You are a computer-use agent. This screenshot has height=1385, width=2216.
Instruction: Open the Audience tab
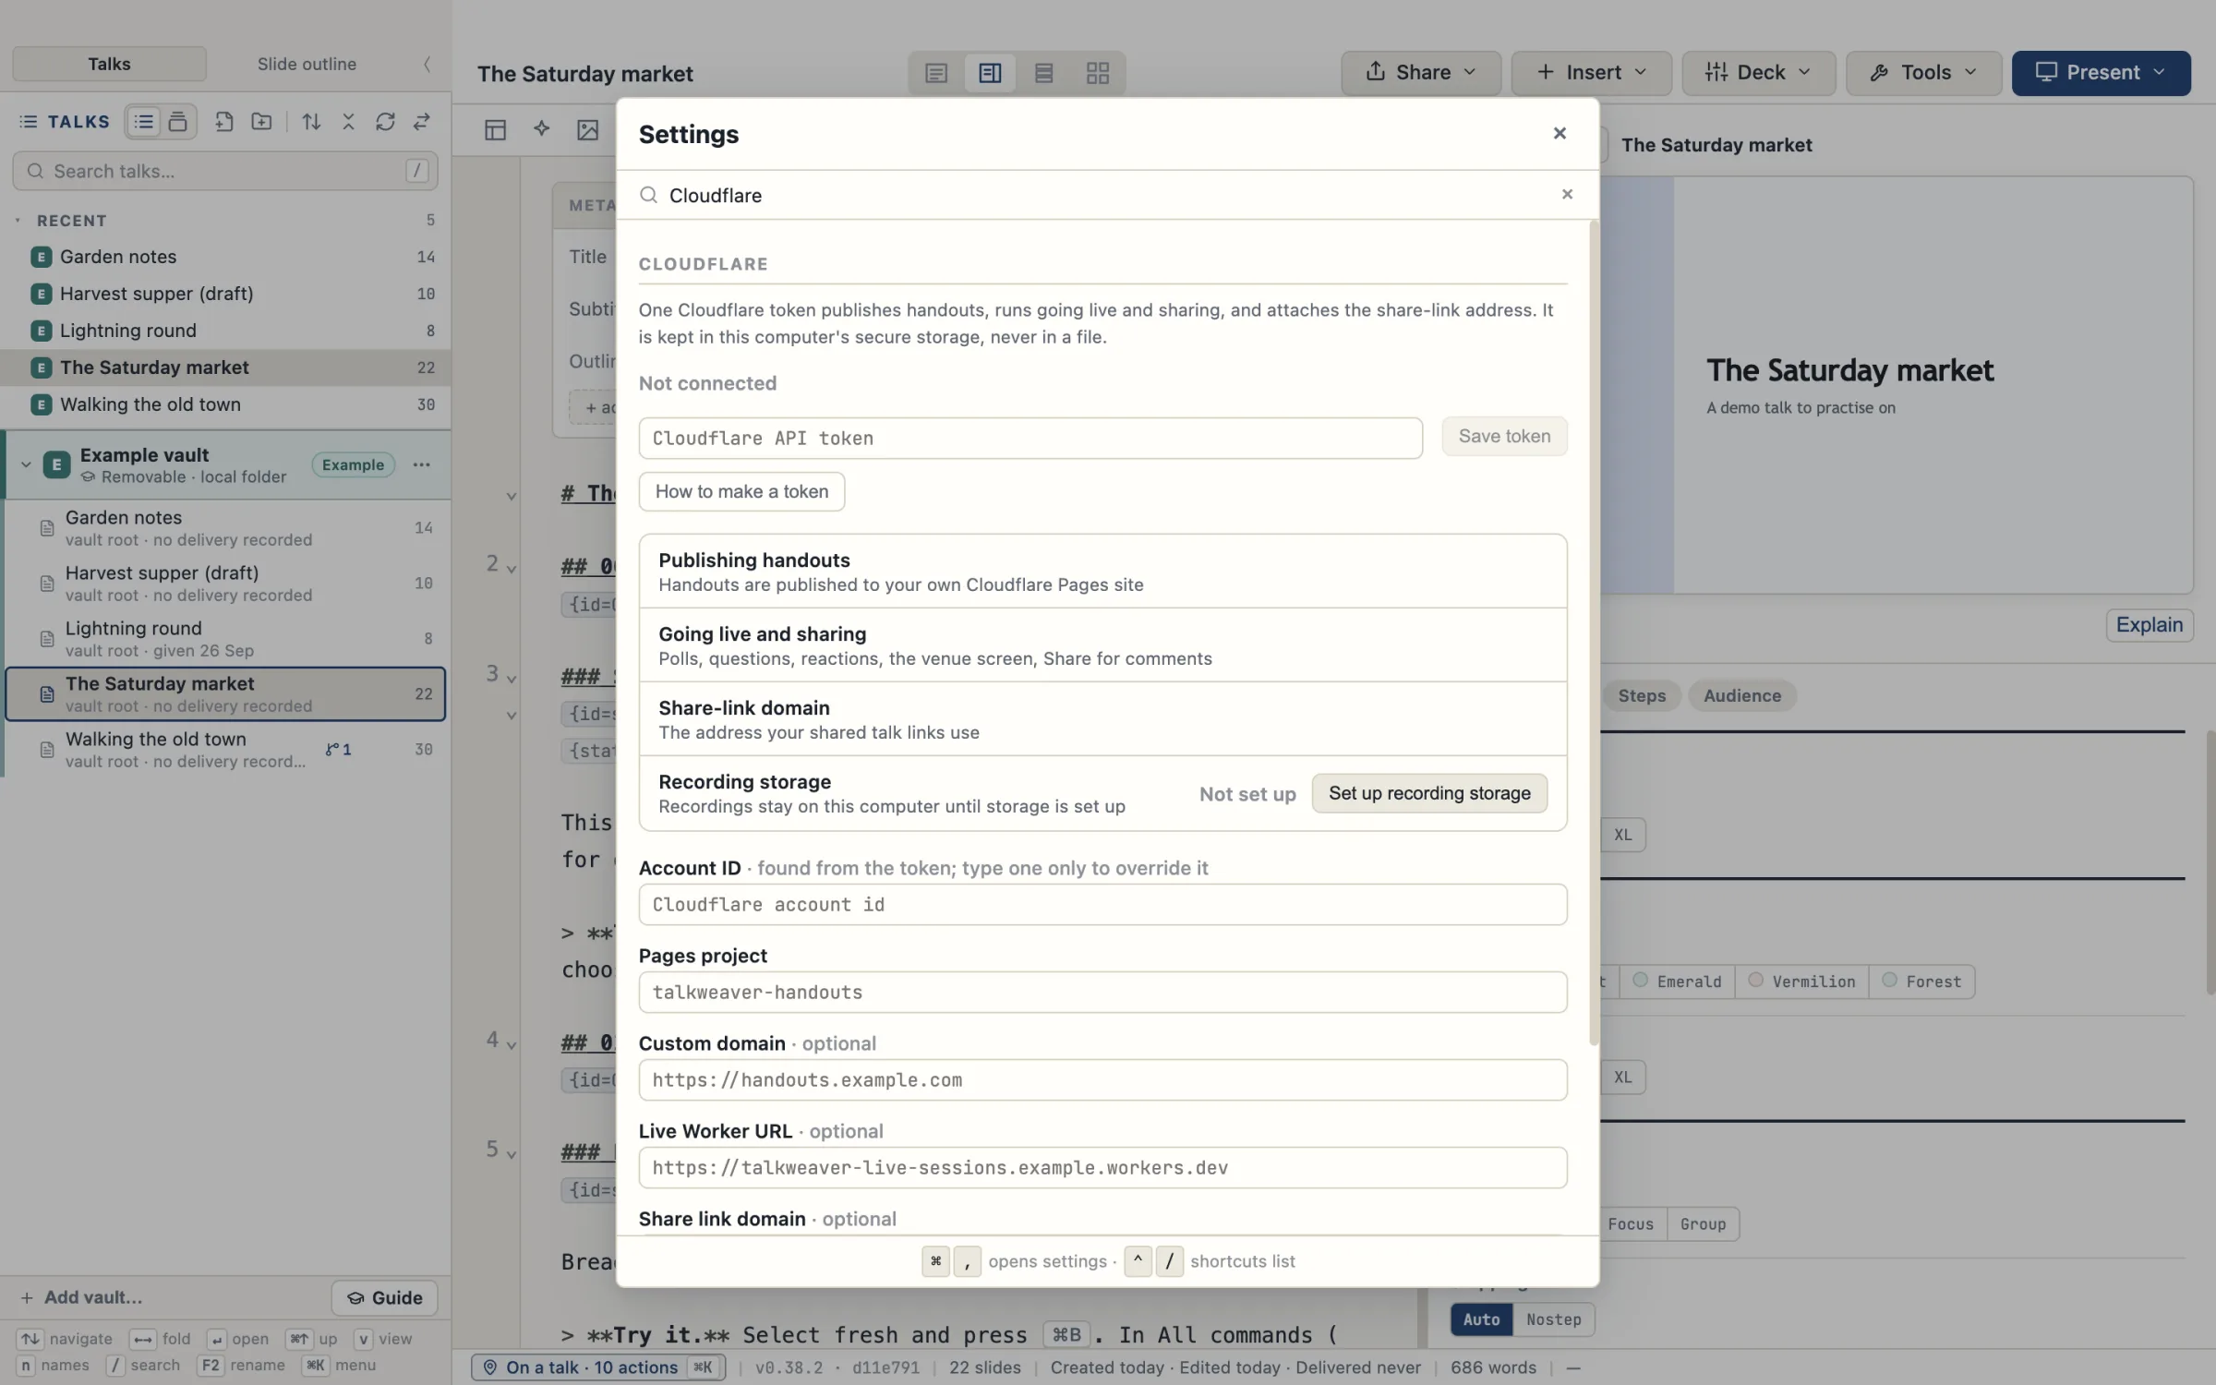[1741, 696]
